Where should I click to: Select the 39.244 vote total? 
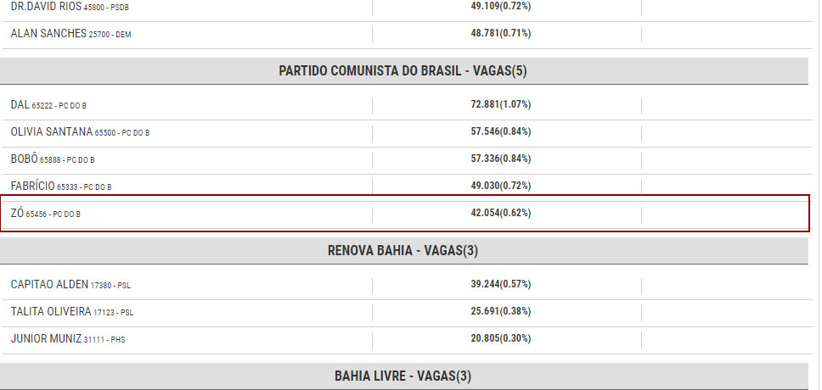click(501, 284)
